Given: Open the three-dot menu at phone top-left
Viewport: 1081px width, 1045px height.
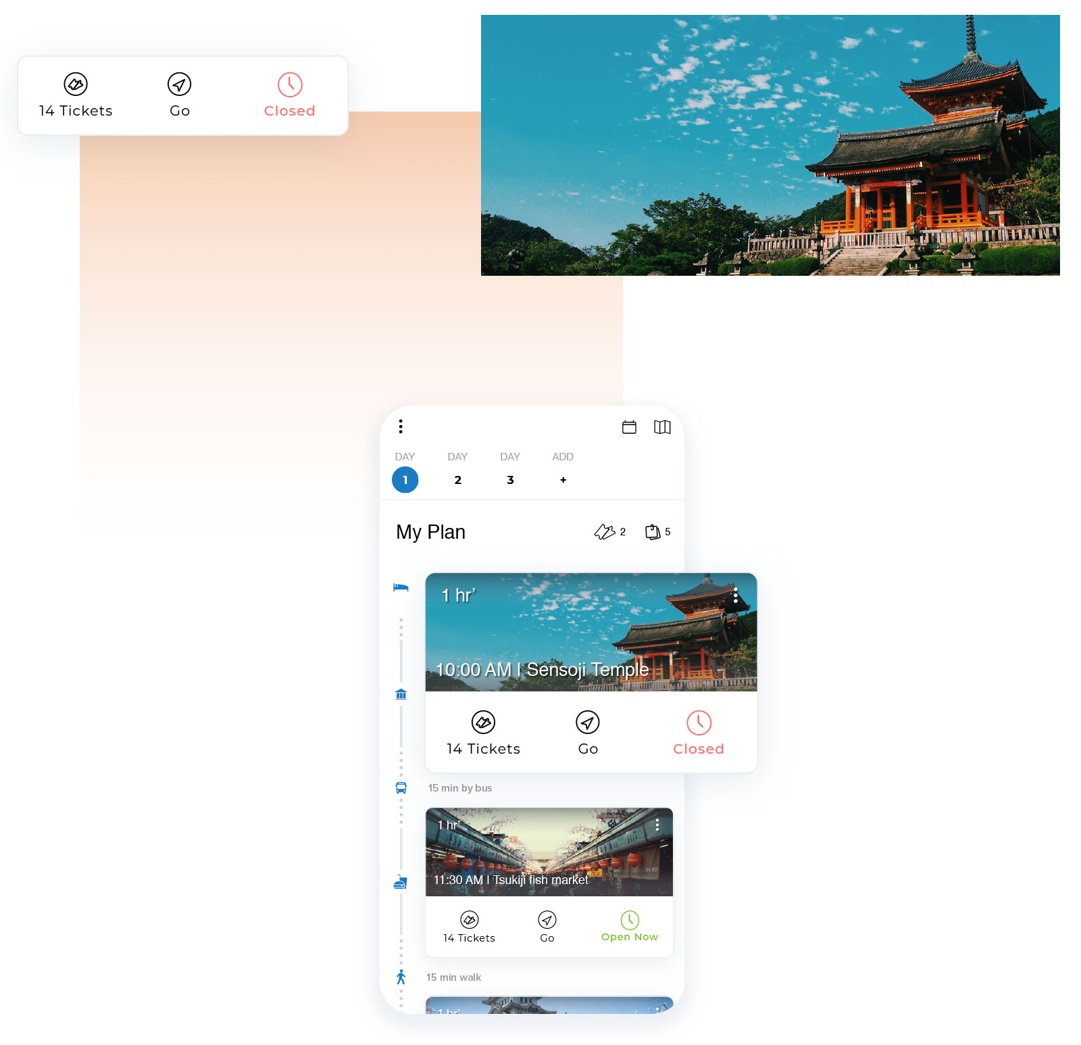Looking at the screenshot, I should (401, 427).
